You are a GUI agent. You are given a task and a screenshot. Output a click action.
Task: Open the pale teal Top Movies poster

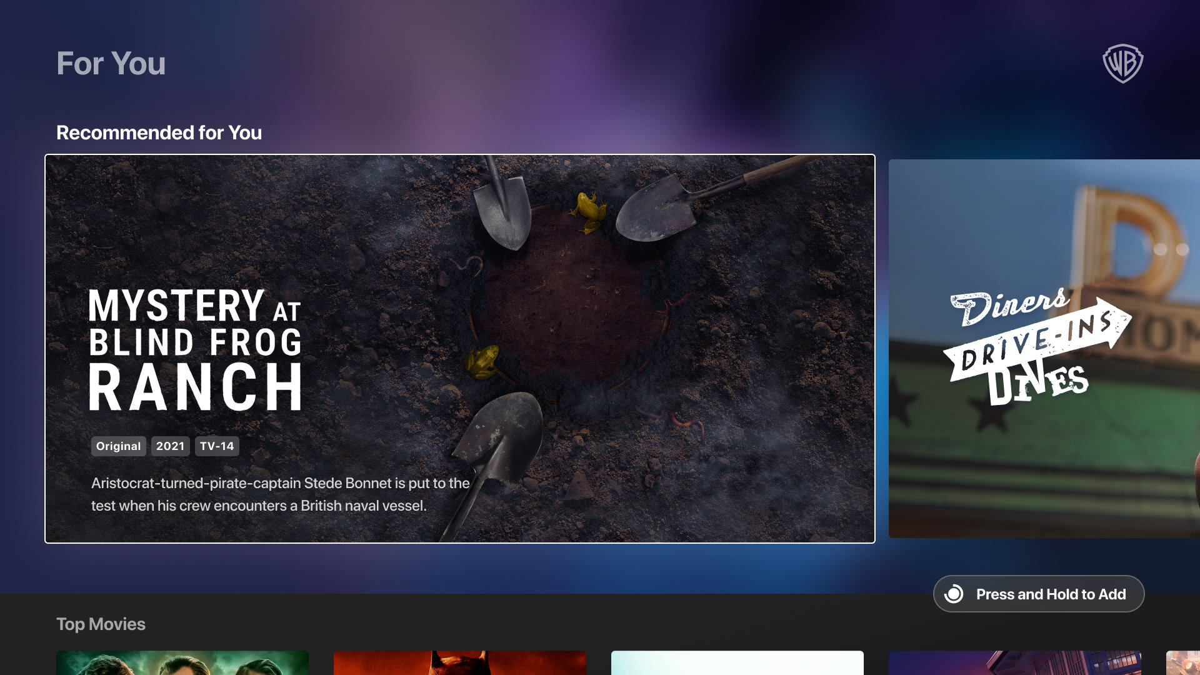(x=737, y=662)
